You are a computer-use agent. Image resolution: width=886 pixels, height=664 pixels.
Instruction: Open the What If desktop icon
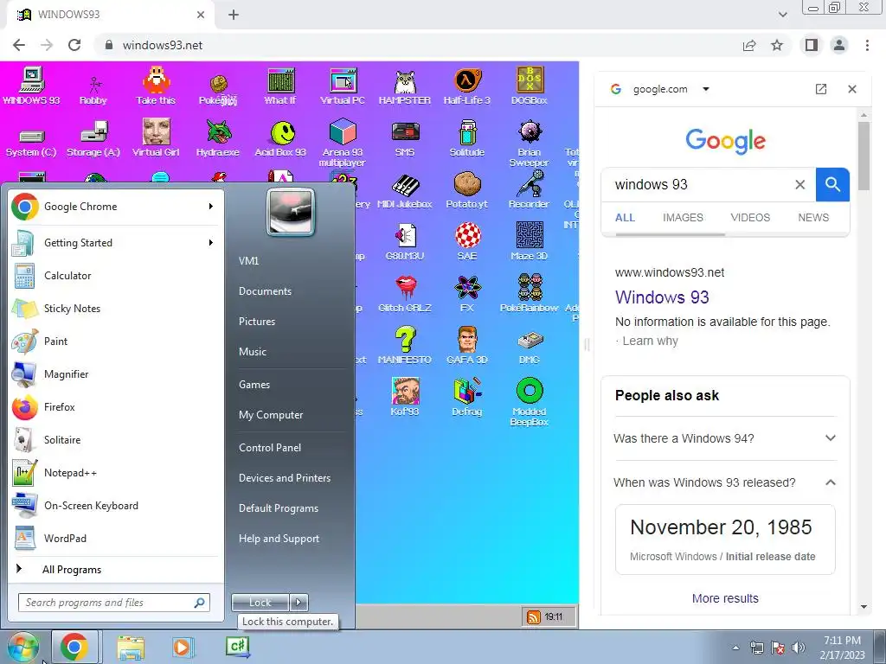pos(280,86)
